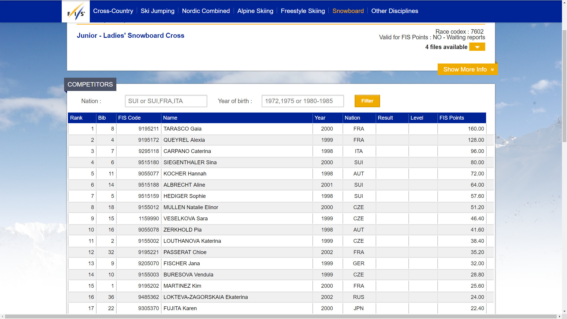The image size is (567, 319).
Task: Click the Year of birth input field
Action: coord(303,101)
